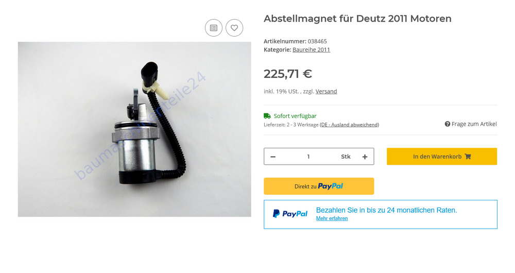The image size is (515, 273).
Task: Enlarge the Abstellmagnet product image
Action: click(134, 129)
